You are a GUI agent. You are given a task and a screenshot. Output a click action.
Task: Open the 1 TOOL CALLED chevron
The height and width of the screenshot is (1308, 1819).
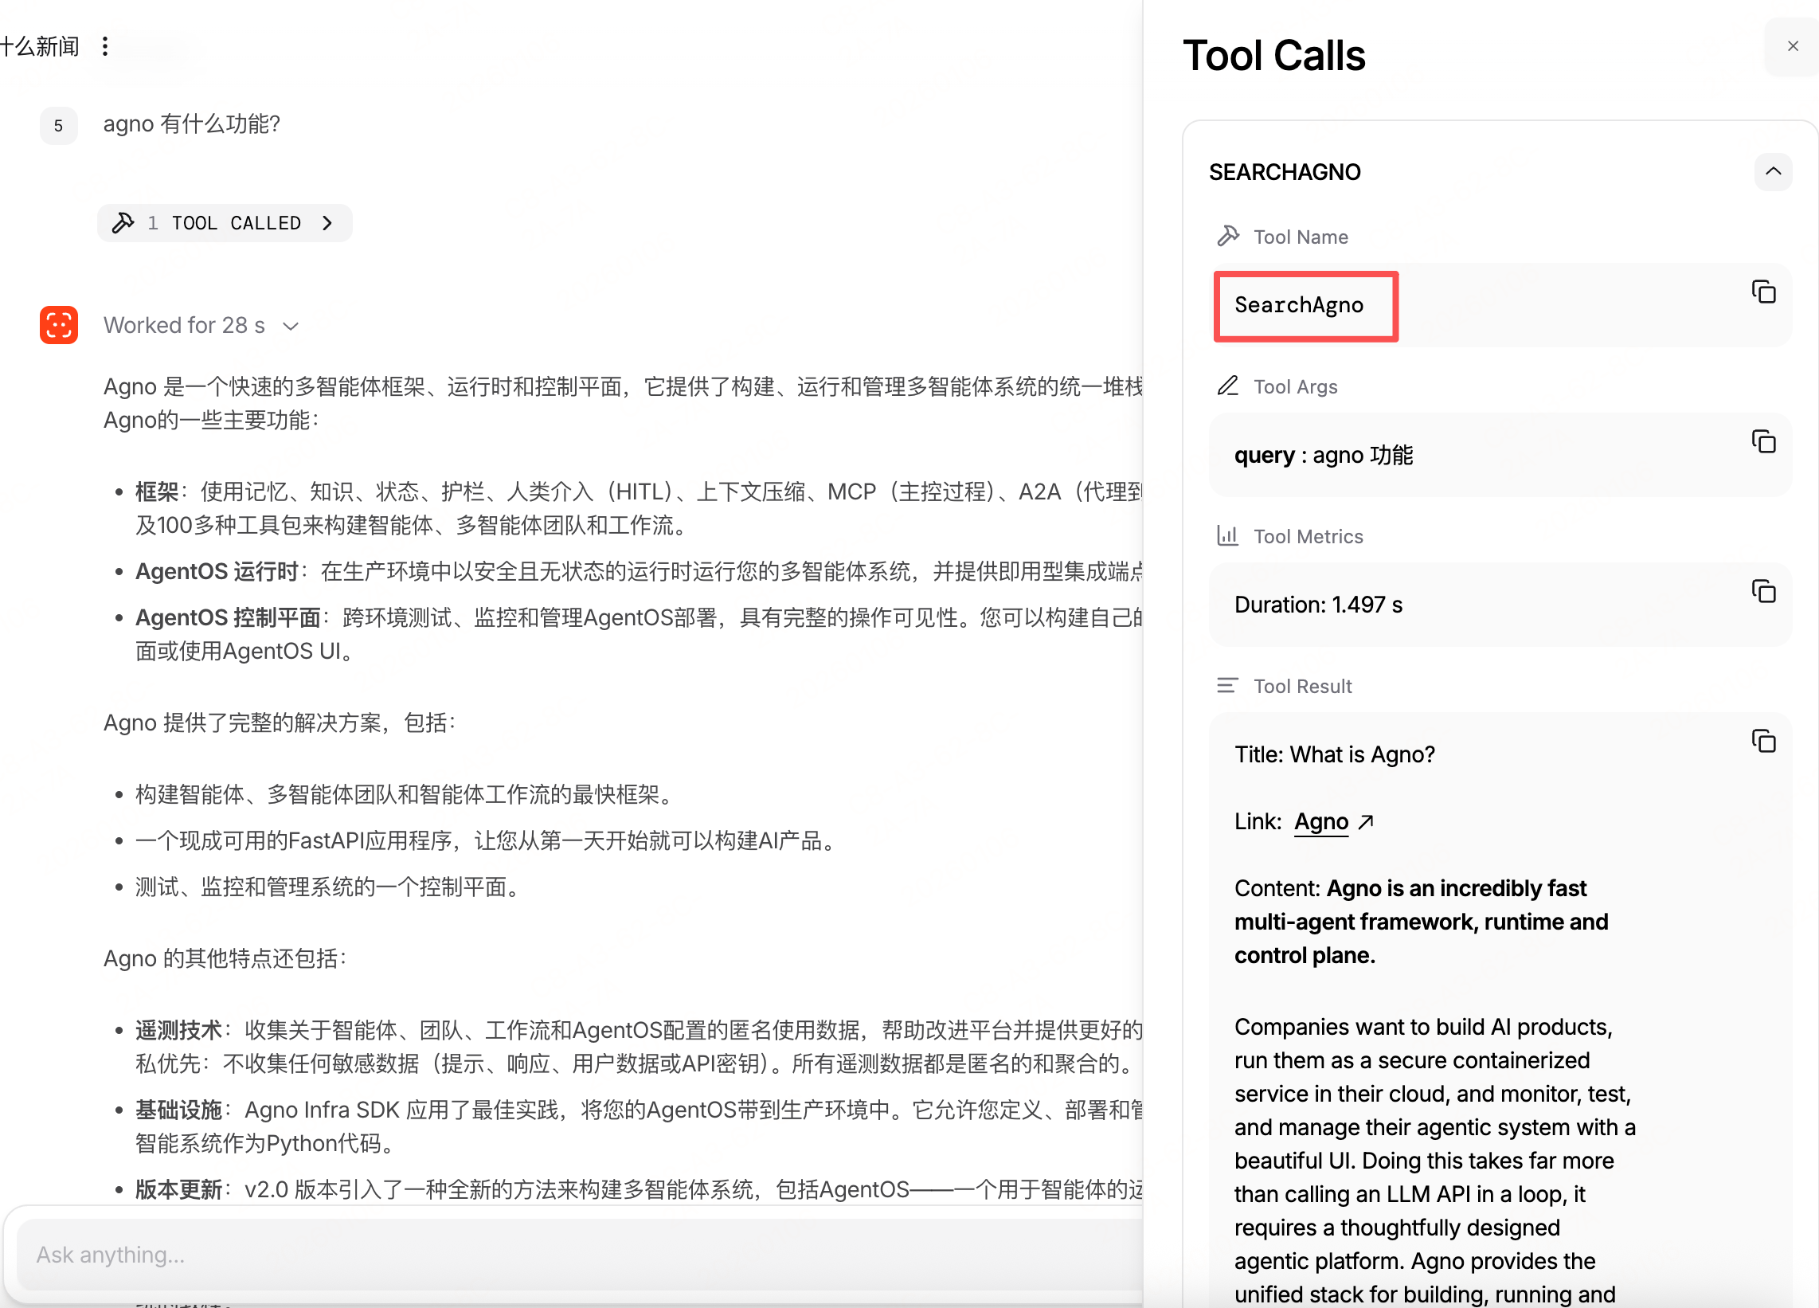click(327, 223)
